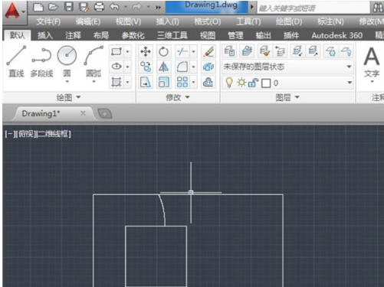Activate the Move tool
Image resolution: width=384 pixels, height=287 pixels.
pyautogui.click(x=146, y=52)
